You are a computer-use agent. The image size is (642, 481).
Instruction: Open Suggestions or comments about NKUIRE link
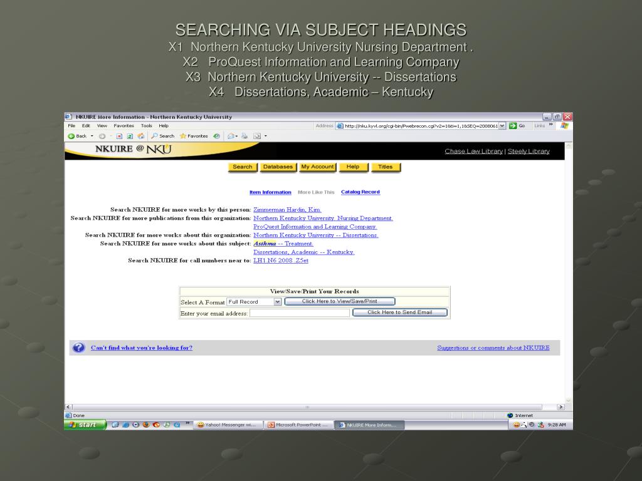pyautogui.click(x=493, y=348)
